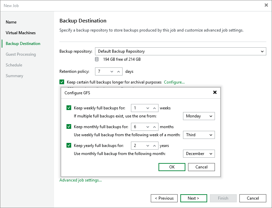Open the Configure link for archival backups
The image size is (272, 208).
click(x=174, y=82)
